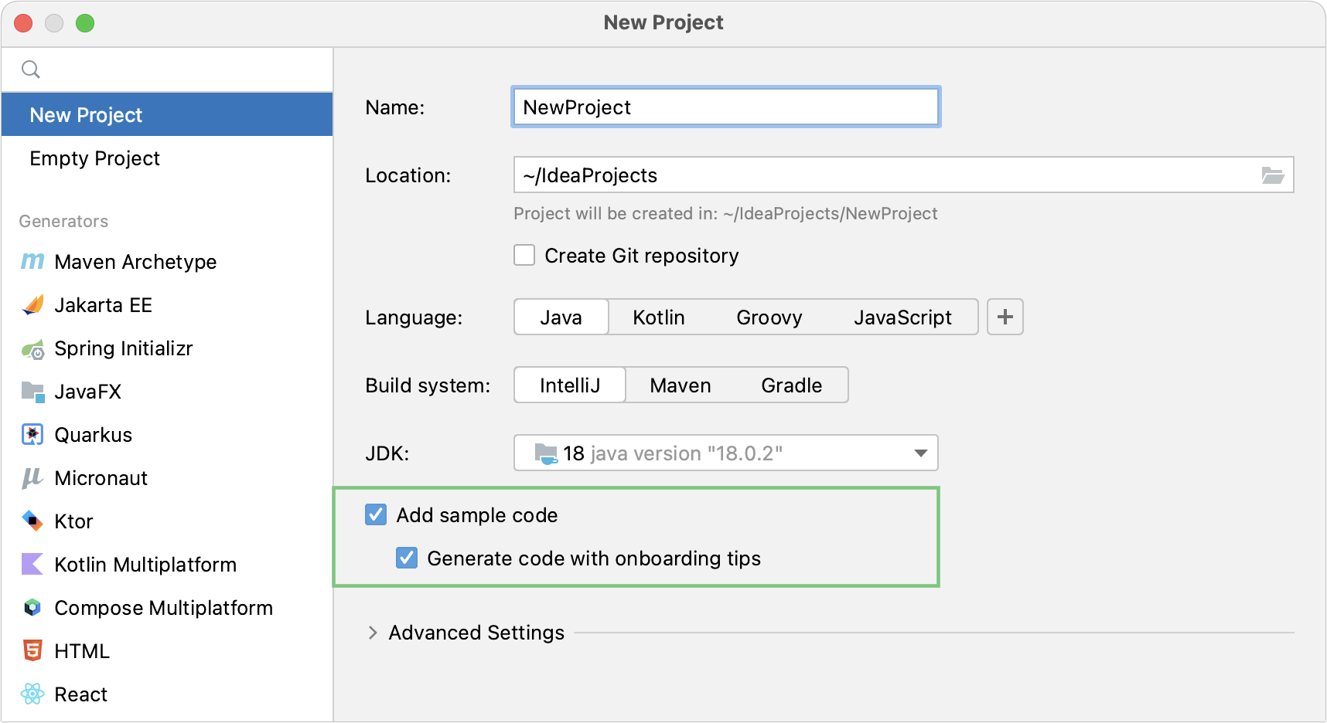Browse location with the folder icon

pyautogui.click(x=1273, y=175)
